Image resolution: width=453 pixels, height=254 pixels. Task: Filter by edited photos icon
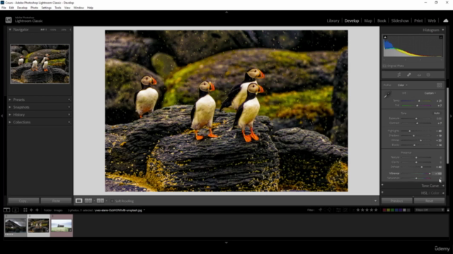click(338, 210)
